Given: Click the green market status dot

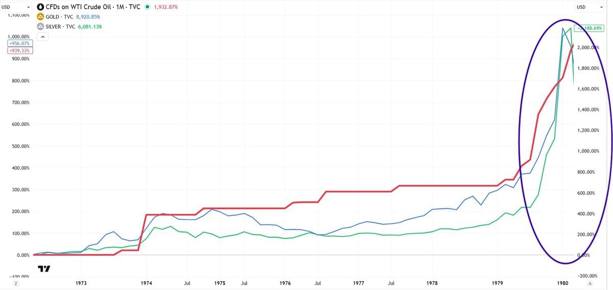Looking at the screenshot, I should point(147,8).
